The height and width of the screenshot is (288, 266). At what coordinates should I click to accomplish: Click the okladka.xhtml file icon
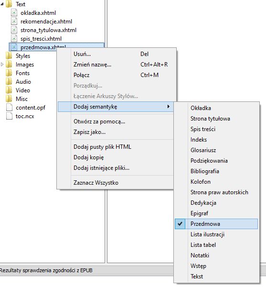(x=14, y=13)
